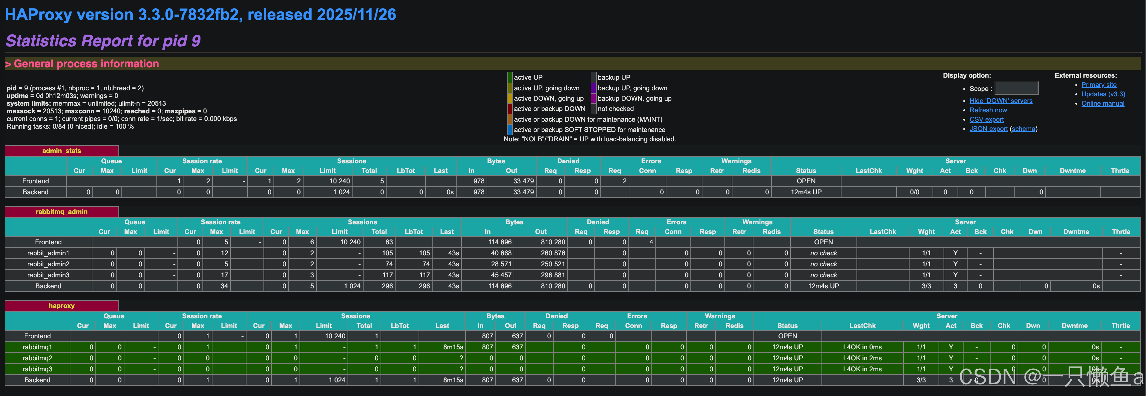Hide 'DOWN' servers via display option link
This screenshot has width=1146, height=396.
tap(1001, 101)
